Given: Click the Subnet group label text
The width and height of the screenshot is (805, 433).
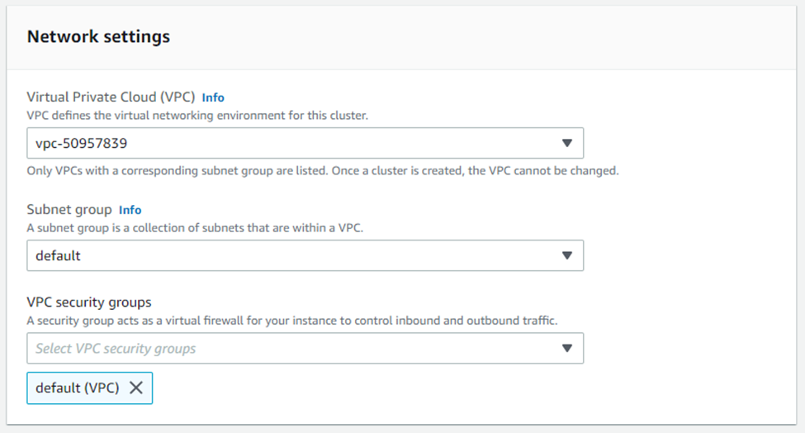Looking at the screenshot, I should 69,210.
